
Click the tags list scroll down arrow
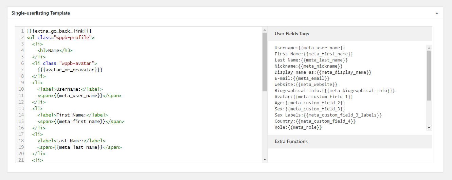(429, 128)
